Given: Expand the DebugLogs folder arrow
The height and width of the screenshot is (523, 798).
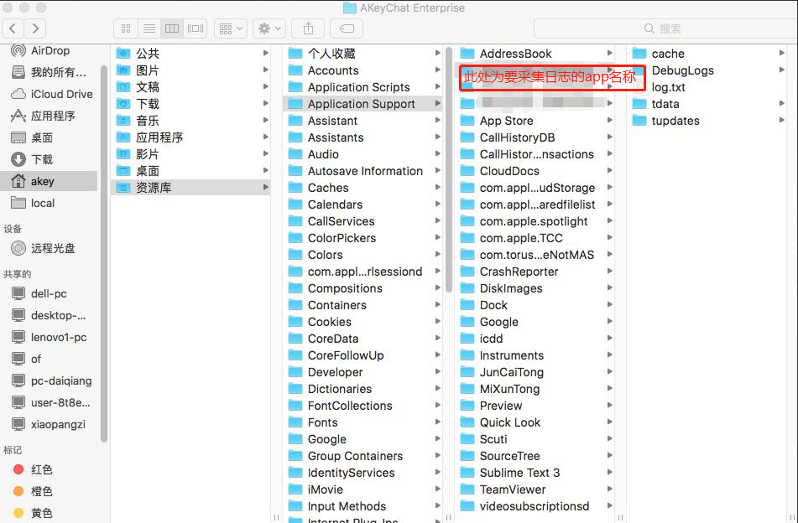Looking at the screenshot, I should (782, 70).
